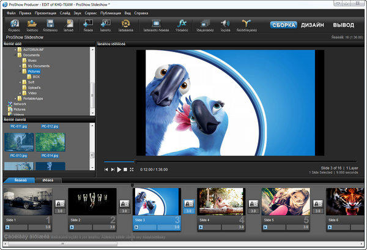Select the Slide 5 thumbnail in timeline
367x250 pixels.
(285, 201)
